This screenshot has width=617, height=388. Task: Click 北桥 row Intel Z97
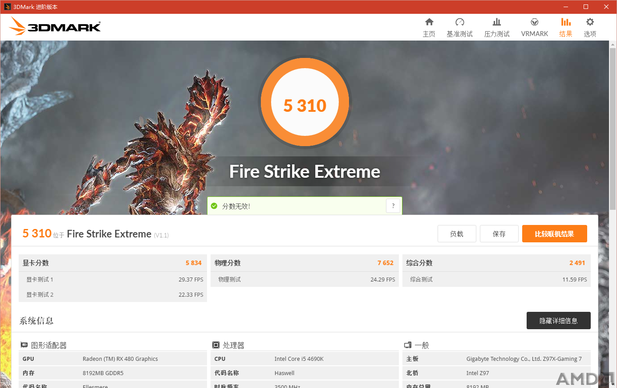point(496,373)
